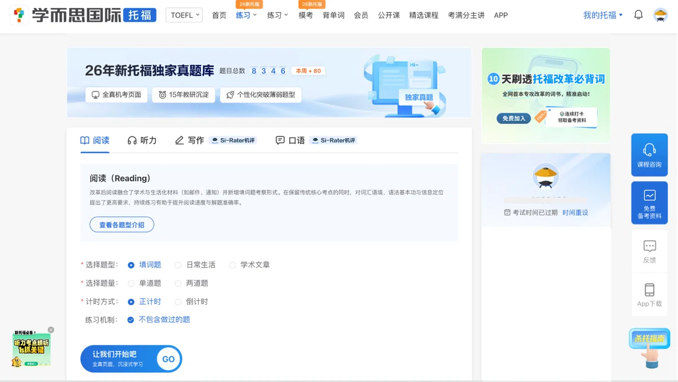Screen dimensions: 678x382
Task: Open the notification bell
Action: [638, 15]
